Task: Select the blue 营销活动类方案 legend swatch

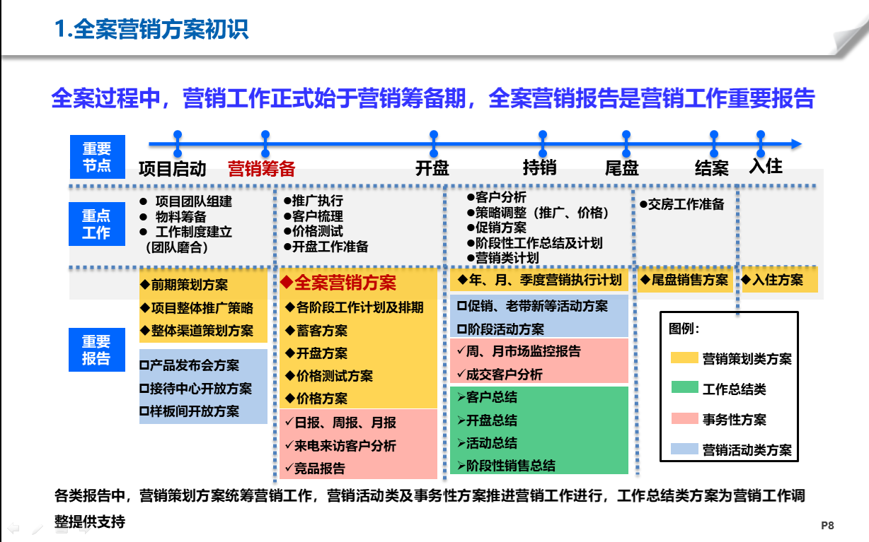Action: coord(683,449)
